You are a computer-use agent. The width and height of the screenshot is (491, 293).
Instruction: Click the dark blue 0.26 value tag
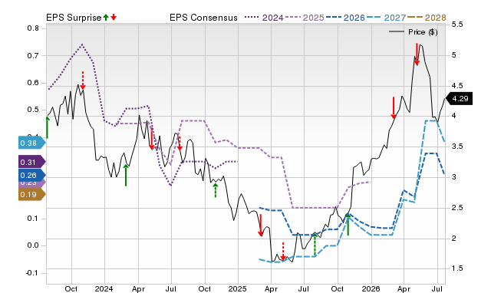pyautogui.click(x=32, y=176)
